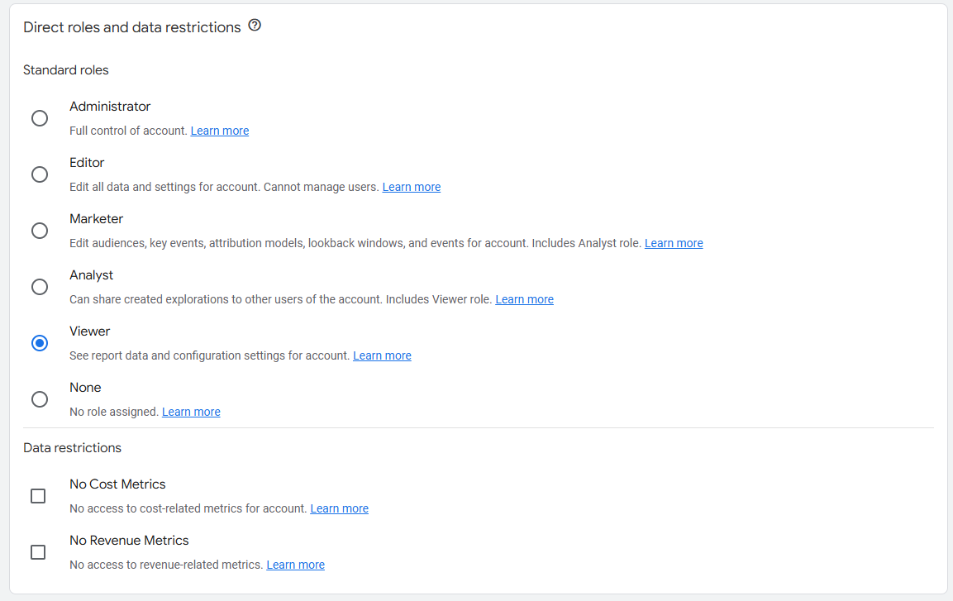Enable the No Revenue Metrics checkbox
Viewport: 953px width, 601px height.
[38, 551]
